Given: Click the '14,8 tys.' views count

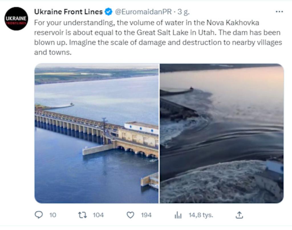Looking at the screenshot, I should point(201,215).
